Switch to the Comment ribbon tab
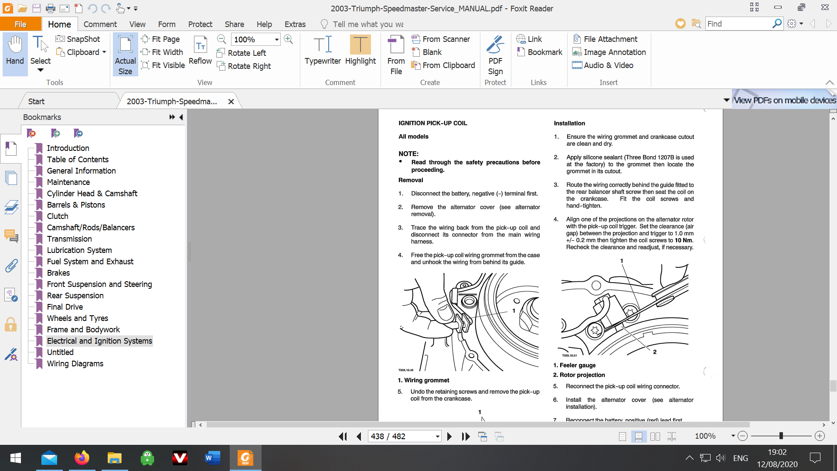The image size is (837, 471). [x=100, y=24]
